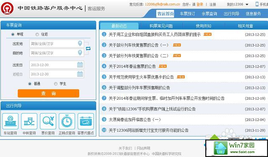Screen dimensions: 268x157
Task: Click the 出发日 date input field
Action: (57, 65)
